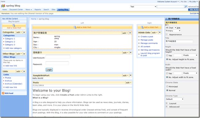Open the My Links menu
Image resolution: width=200 pixels, height=118 pixels.
[193, 2]
